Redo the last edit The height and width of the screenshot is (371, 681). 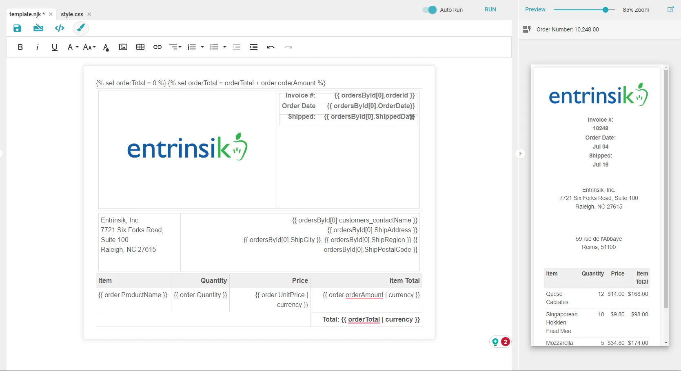(288, 47)
